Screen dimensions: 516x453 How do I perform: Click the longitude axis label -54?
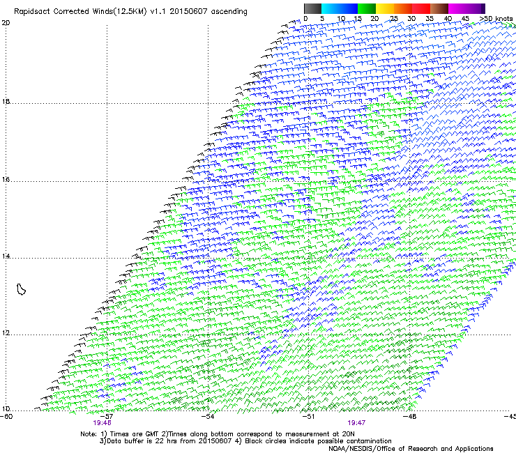[208, 417]
